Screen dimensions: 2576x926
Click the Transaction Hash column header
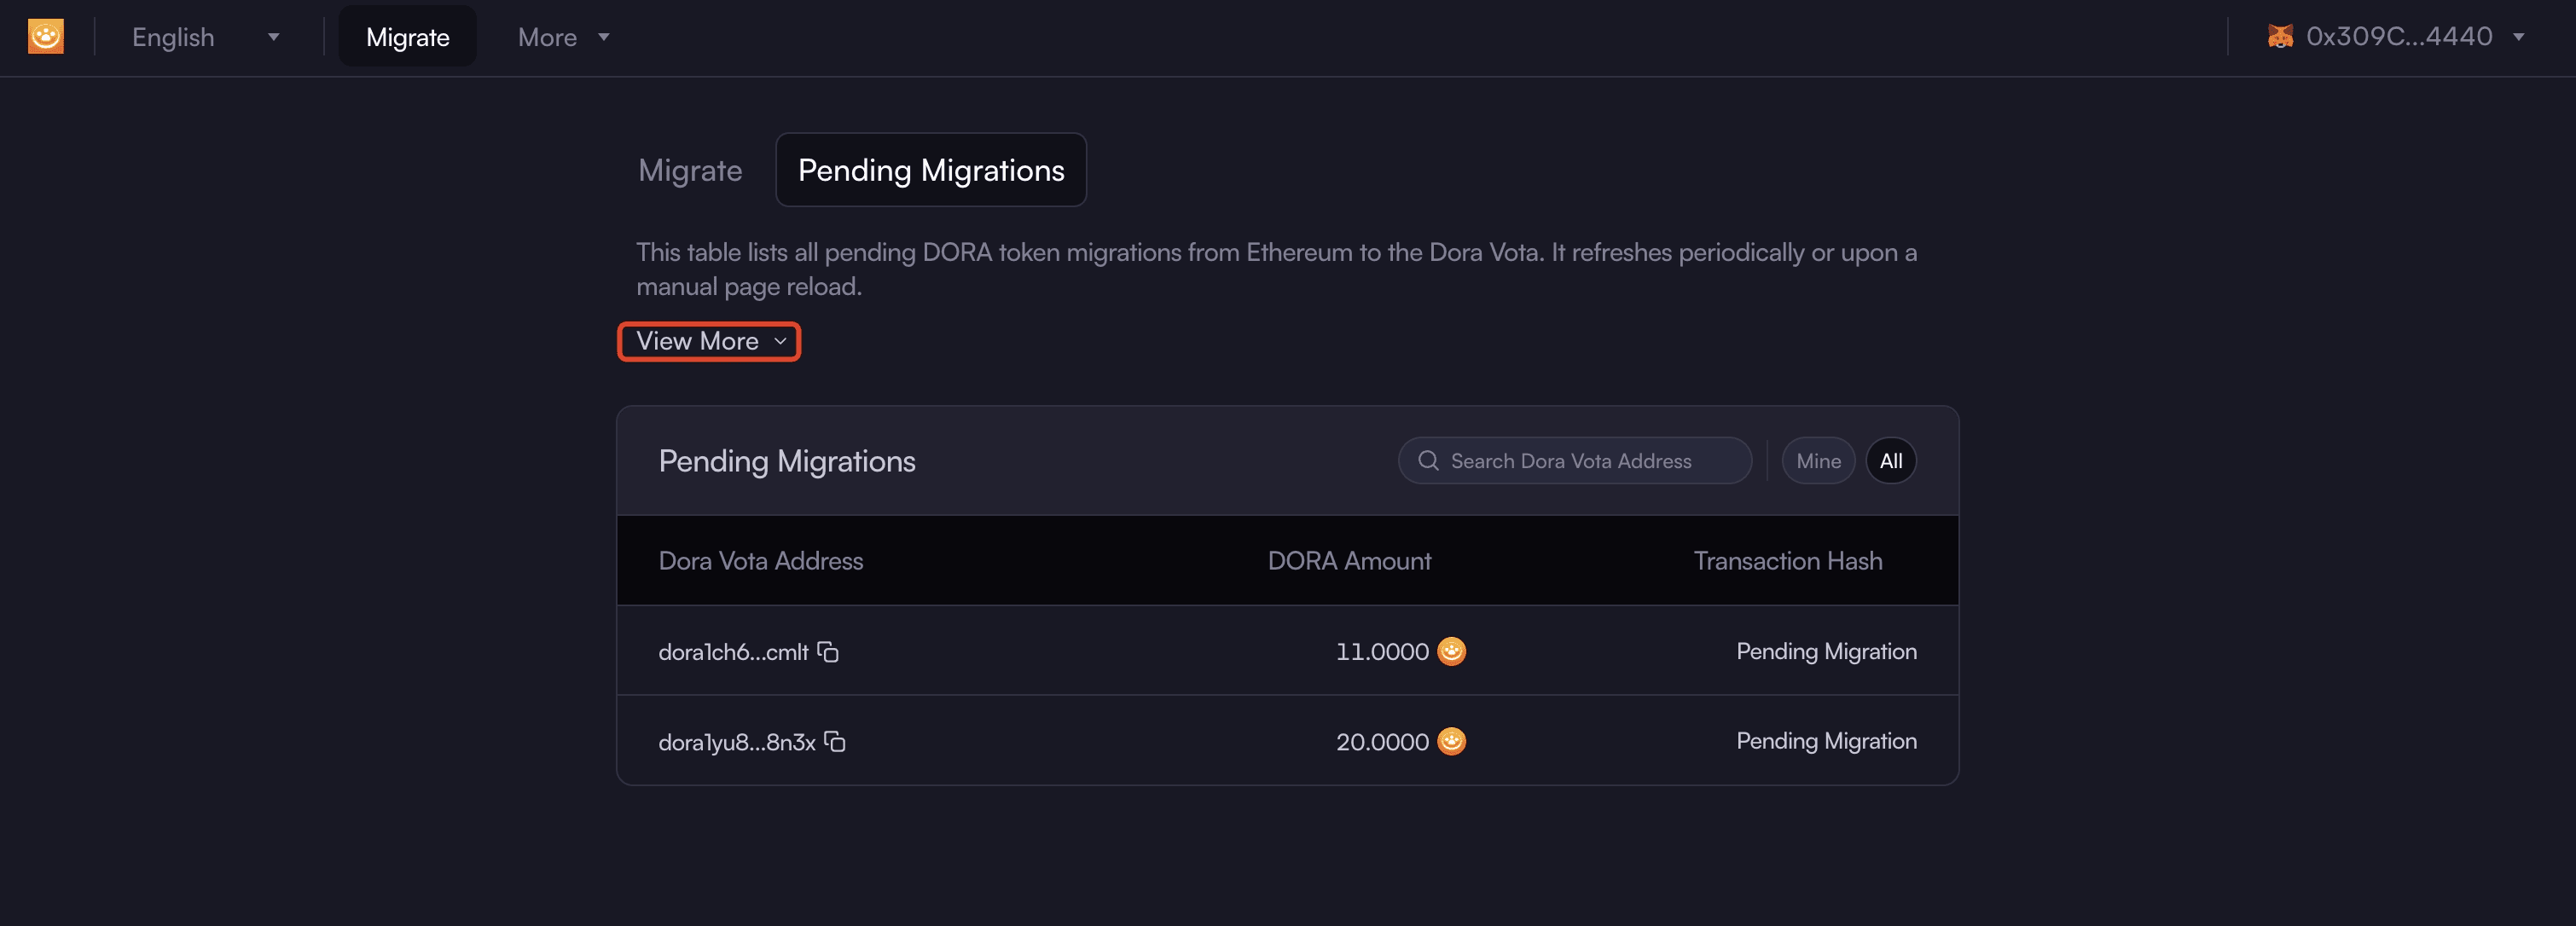[1788, 561]
